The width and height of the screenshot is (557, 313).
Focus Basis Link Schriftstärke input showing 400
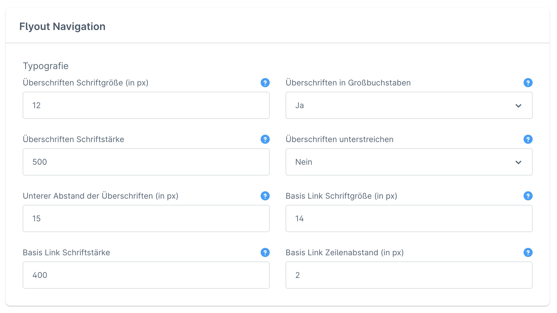pyautogui.click(x=146, y=275)
